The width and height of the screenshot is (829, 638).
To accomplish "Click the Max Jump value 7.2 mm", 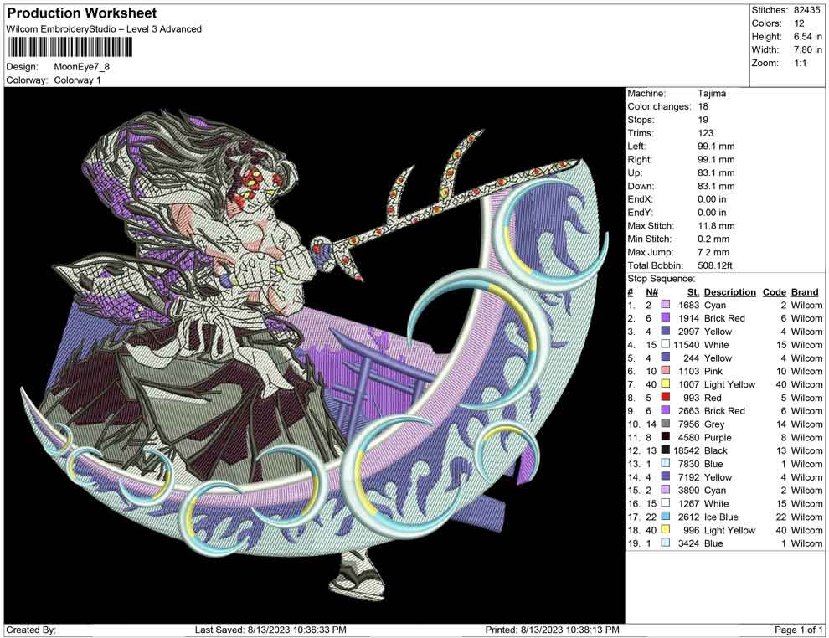I will click(713, 252).
